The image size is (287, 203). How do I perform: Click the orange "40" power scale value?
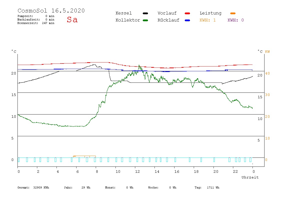coord(267,73)
